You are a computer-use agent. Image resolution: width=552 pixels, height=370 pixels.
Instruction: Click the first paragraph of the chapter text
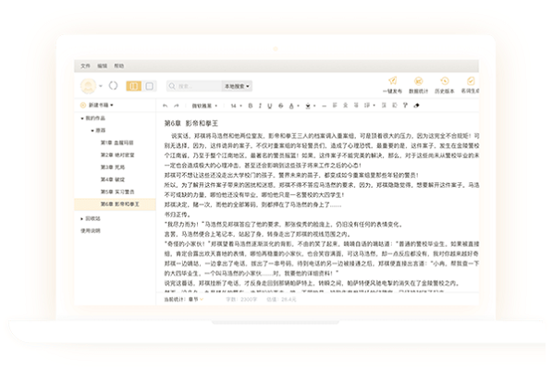pos(322,151)
